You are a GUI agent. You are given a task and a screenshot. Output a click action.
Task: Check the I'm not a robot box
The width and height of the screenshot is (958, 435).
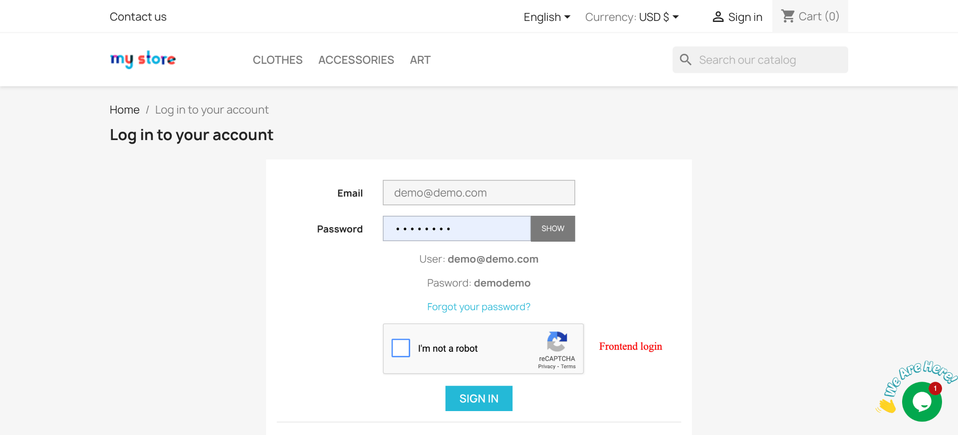(x=401, y=348)
